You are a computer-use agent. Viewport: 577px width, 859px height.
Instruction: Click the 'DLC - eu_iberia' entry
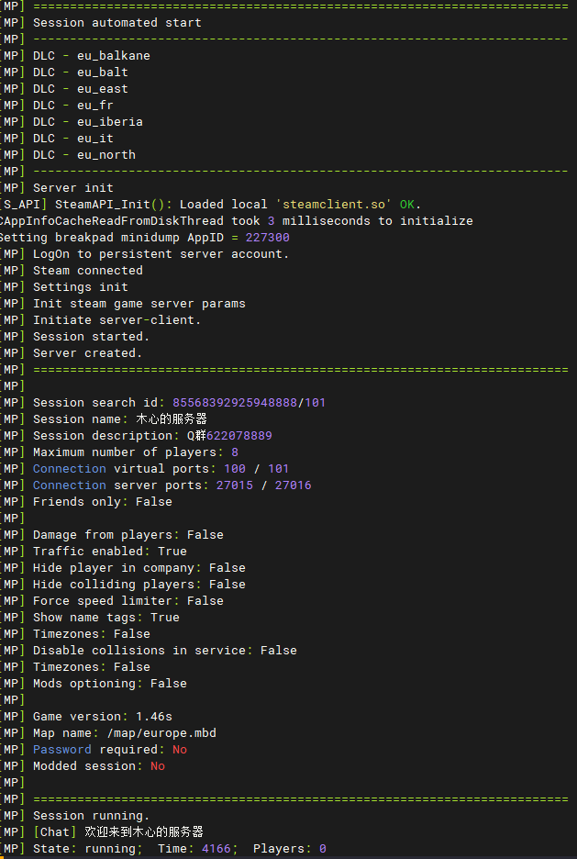pyautogui.click(x=88, y=121)
